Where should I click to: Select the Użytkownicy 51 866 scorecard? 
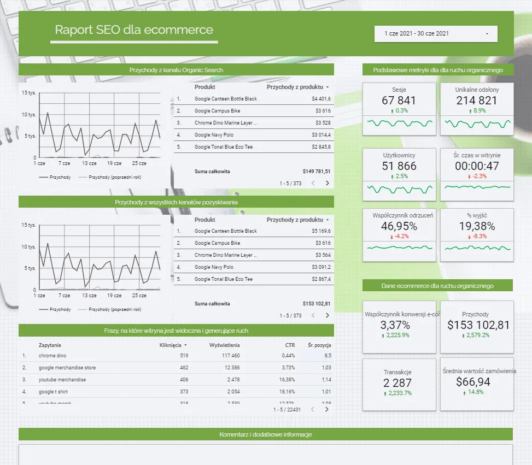pyautogui.click(x=399, y=174)
